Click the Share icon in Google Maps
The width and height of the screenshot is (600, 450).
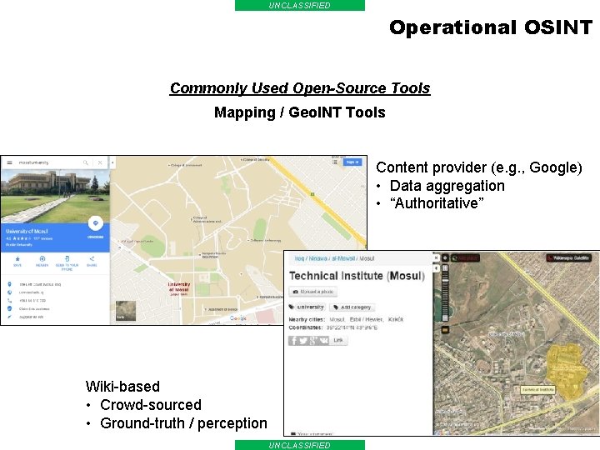pyautogui.click(x=92, y=261)
